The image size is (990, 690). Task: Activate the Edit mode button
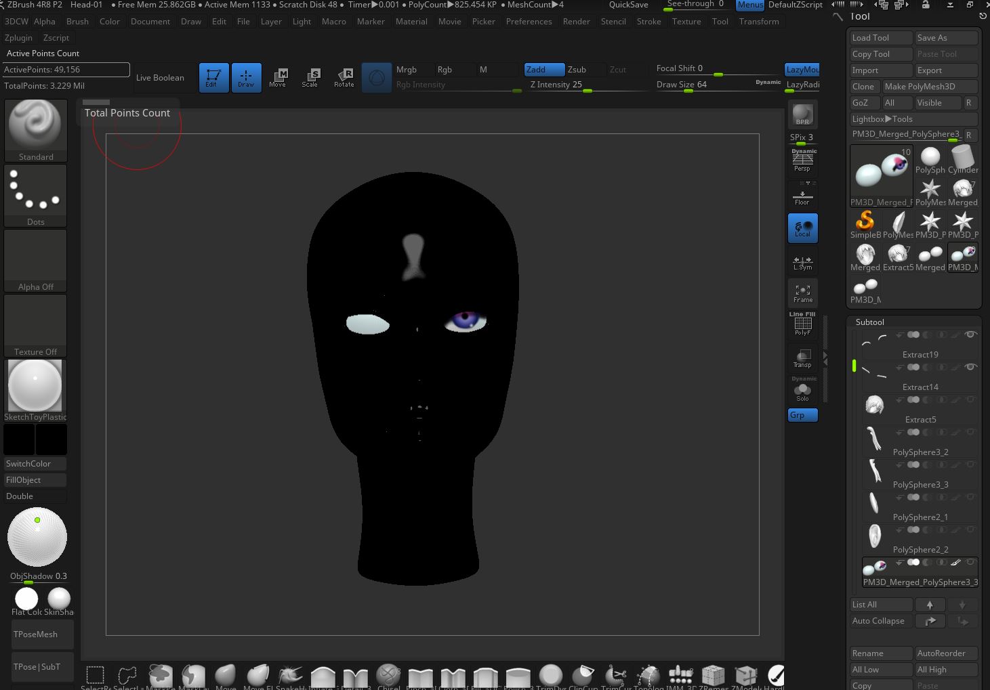coord(213,78)
